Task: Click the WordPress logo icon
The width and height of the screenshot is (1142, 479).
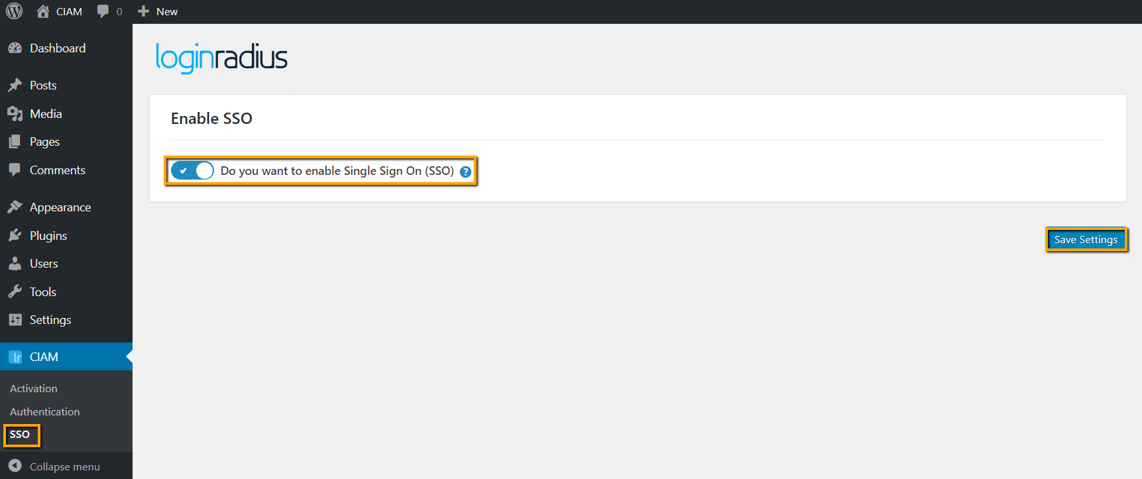Action: 14,11
